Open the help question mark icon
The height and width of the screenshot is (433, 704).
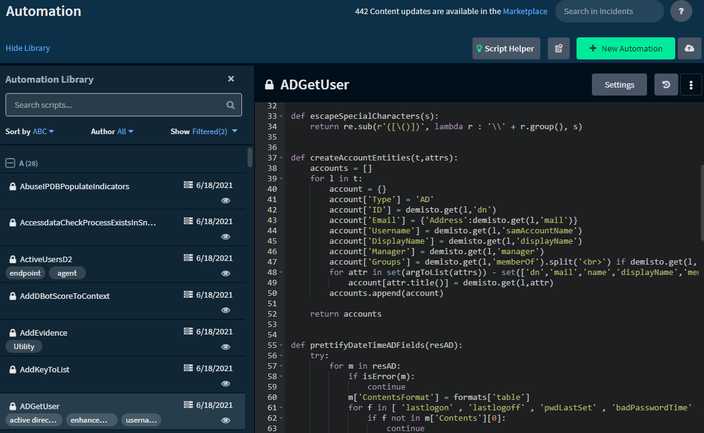pyautogui.click(x=681, y=11)
